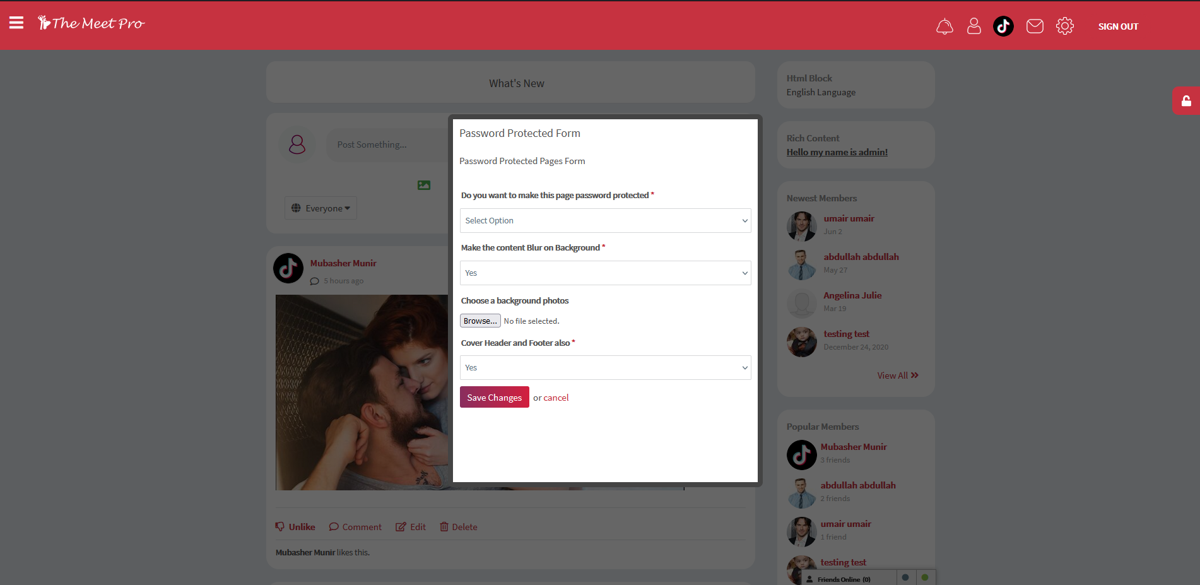Click the add photo icon in composer
The width and height of the screenshot is (1200, 585).
424,185
